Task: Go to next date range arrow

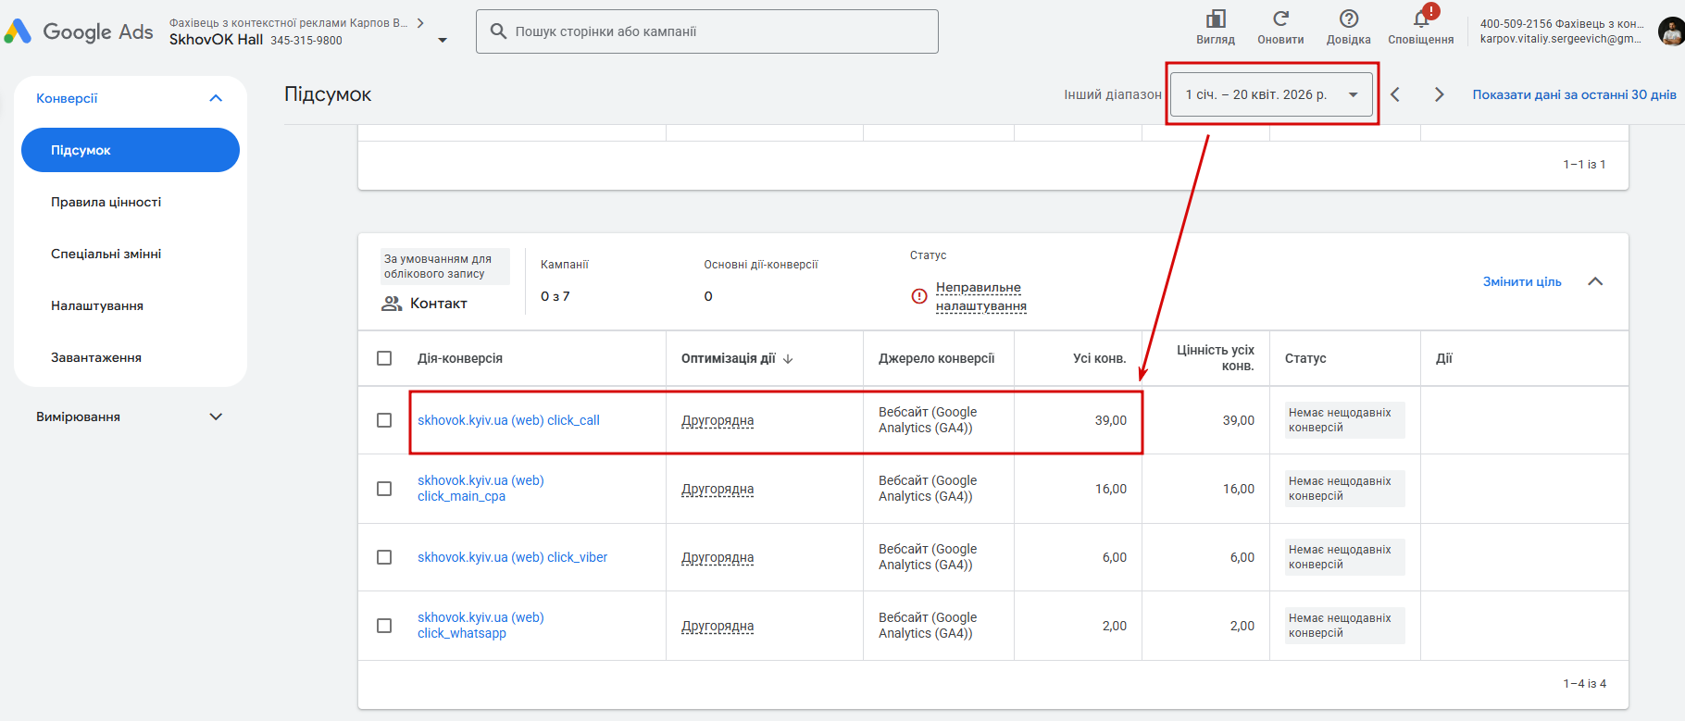Action: click(1439, 94)
